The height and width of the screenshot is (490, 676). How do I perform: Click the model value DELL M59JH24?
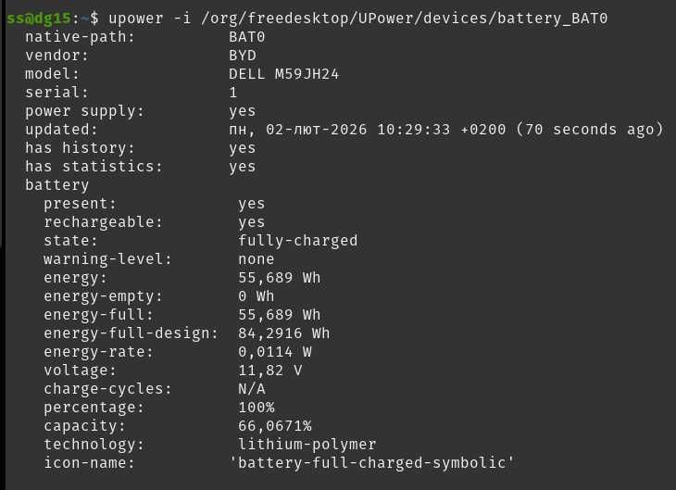(283, 74)
